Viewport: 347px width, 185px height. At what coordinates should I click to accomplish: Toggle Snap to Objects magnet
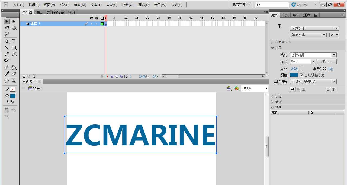click(x=7, y=110)
